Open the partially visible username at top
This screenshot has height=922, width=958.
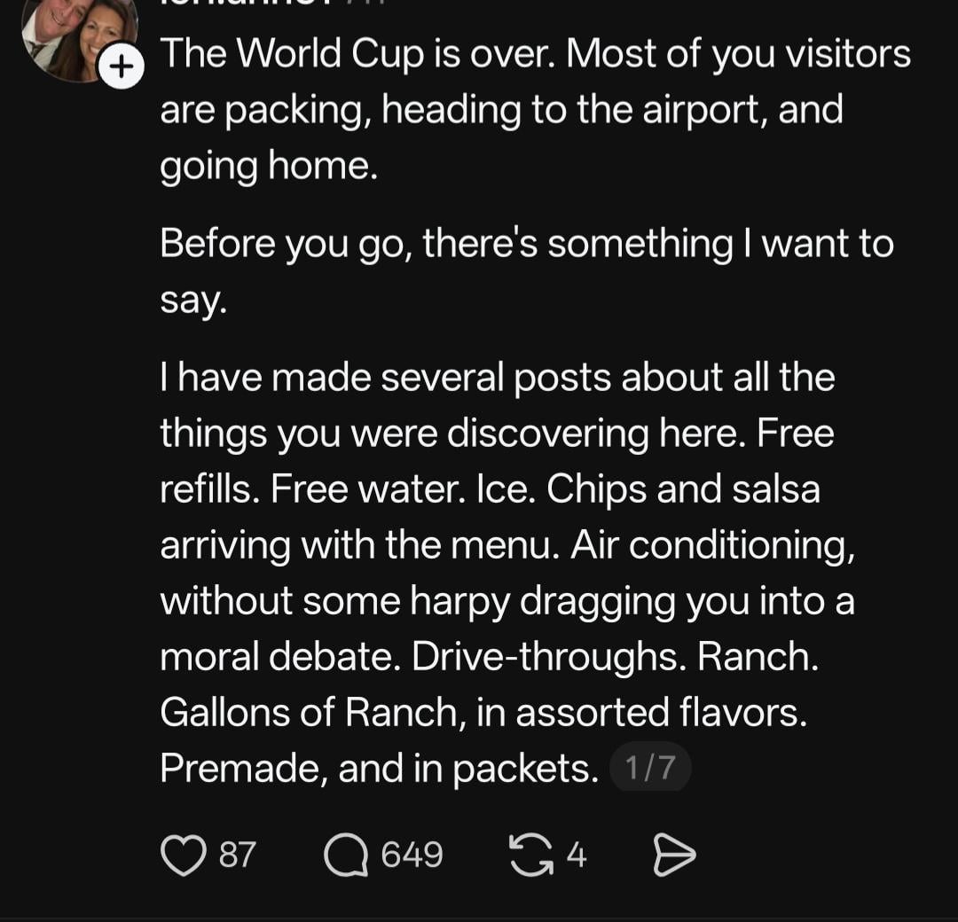pyautogui.click(x=272, y=3)
